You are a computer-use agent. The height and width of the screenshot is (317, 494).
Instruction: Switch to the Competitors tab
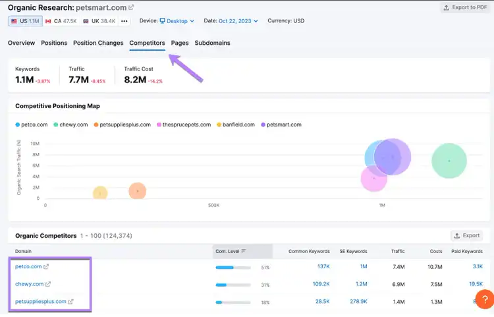click(147, 43)
